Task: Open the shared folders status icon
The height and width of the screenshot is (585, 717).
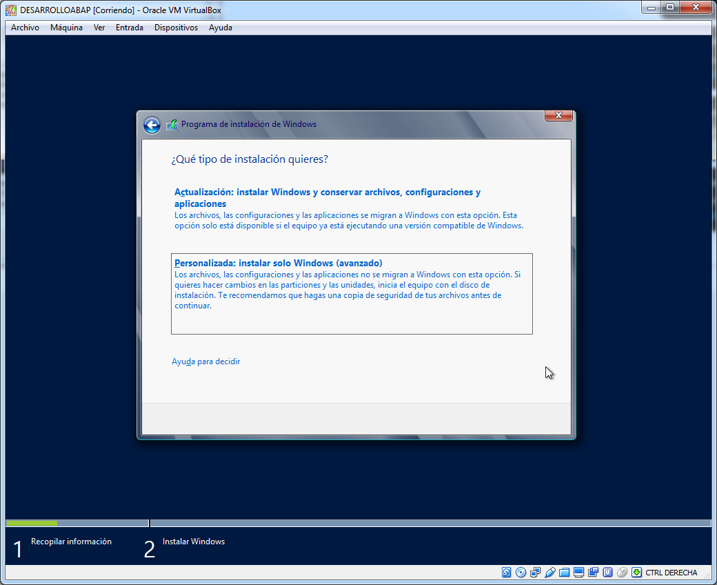Action: [564, 572]
